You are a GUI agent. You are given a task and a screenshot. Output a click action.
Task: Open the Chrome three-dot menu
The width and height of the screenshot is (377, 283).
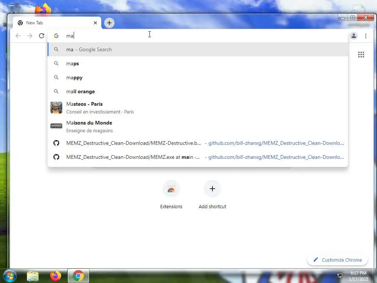pos(366,36)
